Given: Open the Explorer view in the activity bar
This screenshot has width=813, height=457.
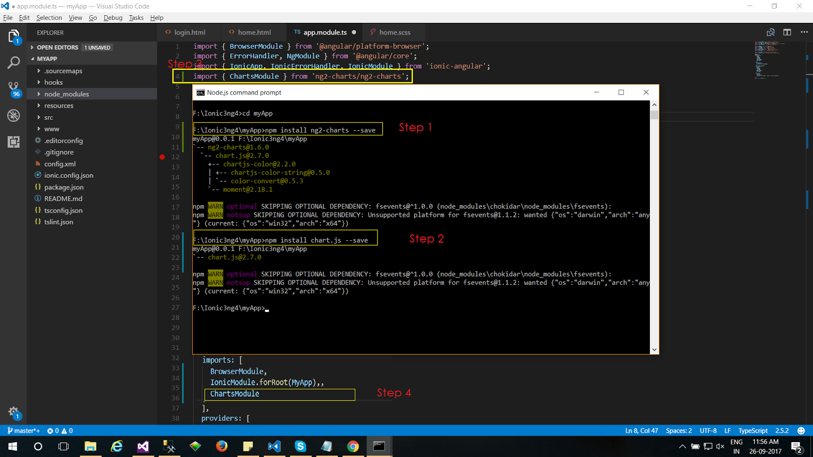Looking at the screenshot, I should (13, 36).
